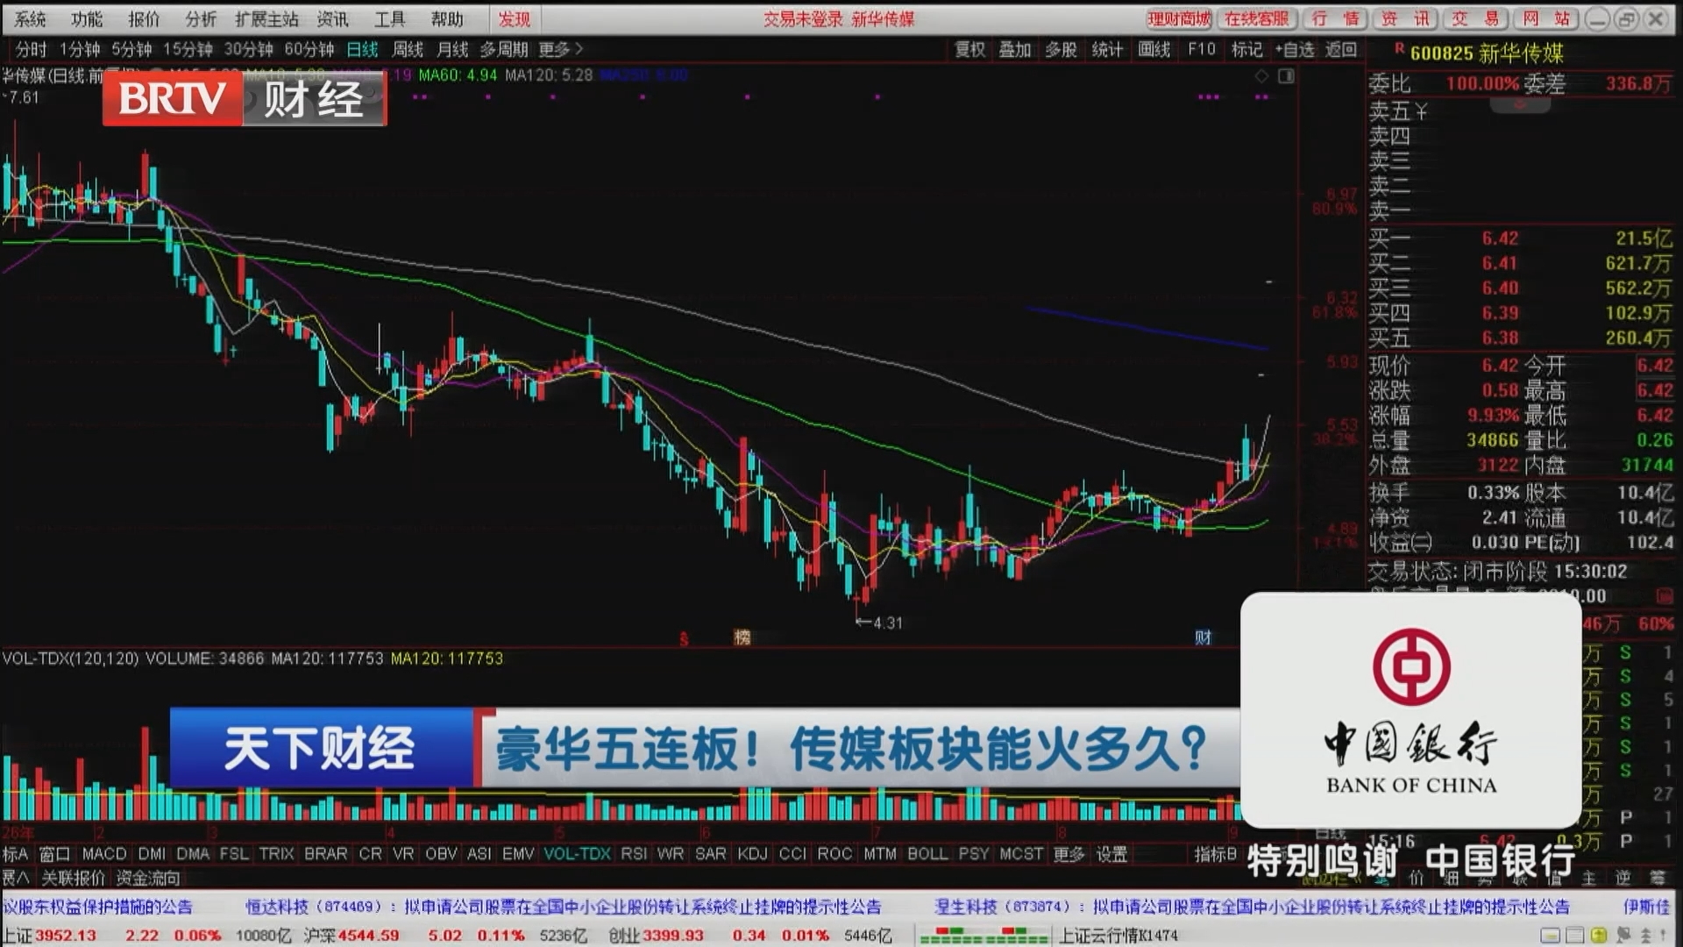Select the KDJ indicator
This screenshot has height=947, width=1683.
coord(752,854)
